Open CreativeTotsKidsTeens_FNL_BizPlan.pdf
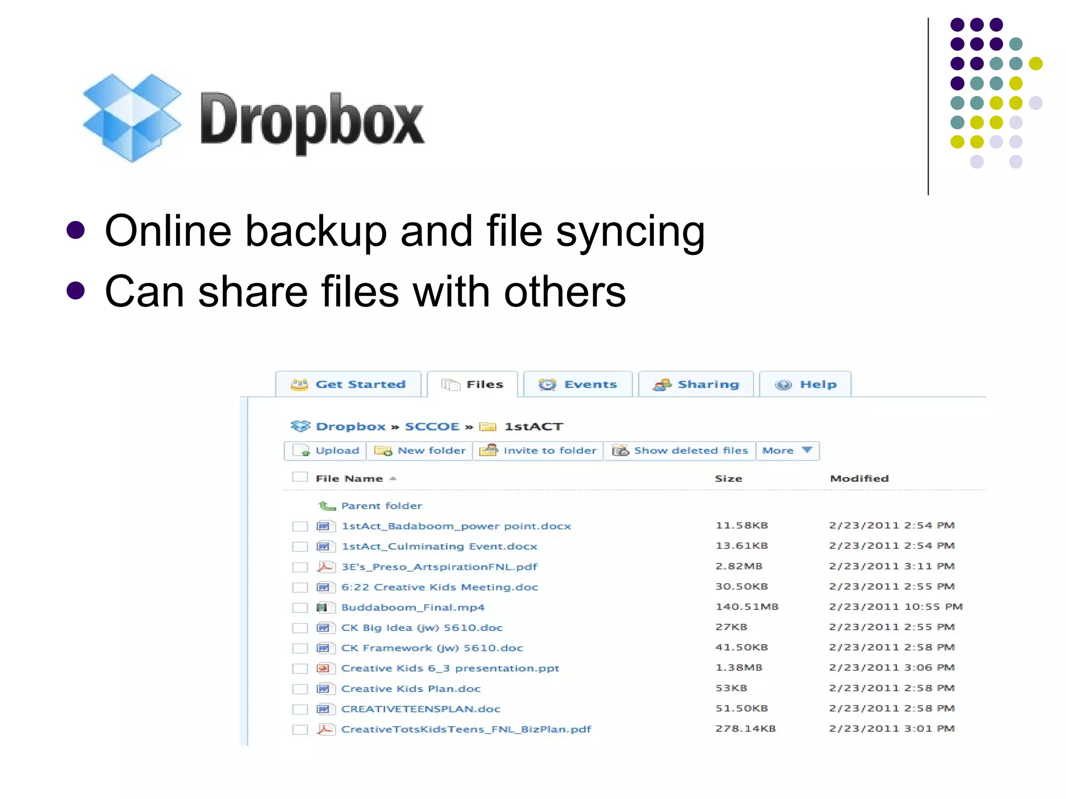Viewport: 1066px width, 799px height. tap(466, 729)
